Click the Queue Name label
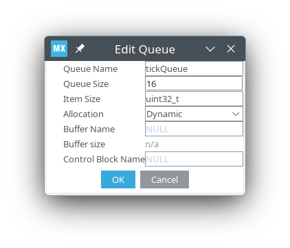290x248 pixels. coord(91,69)
